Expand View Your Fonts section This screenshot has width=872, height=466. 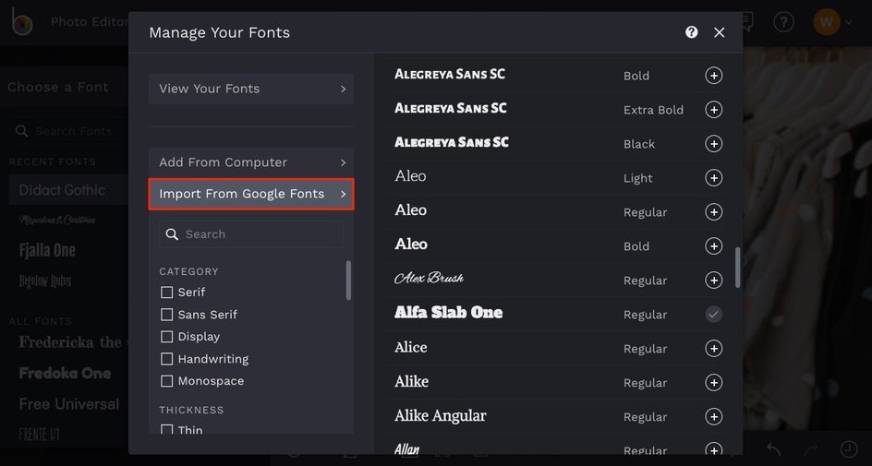tap(251, 89)
